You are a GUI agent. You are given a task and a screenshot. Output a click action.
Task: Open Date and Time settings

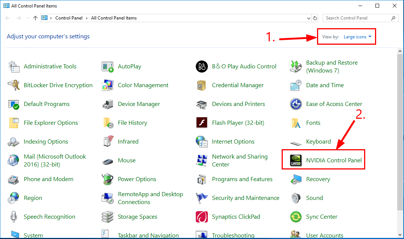(324, 85)
